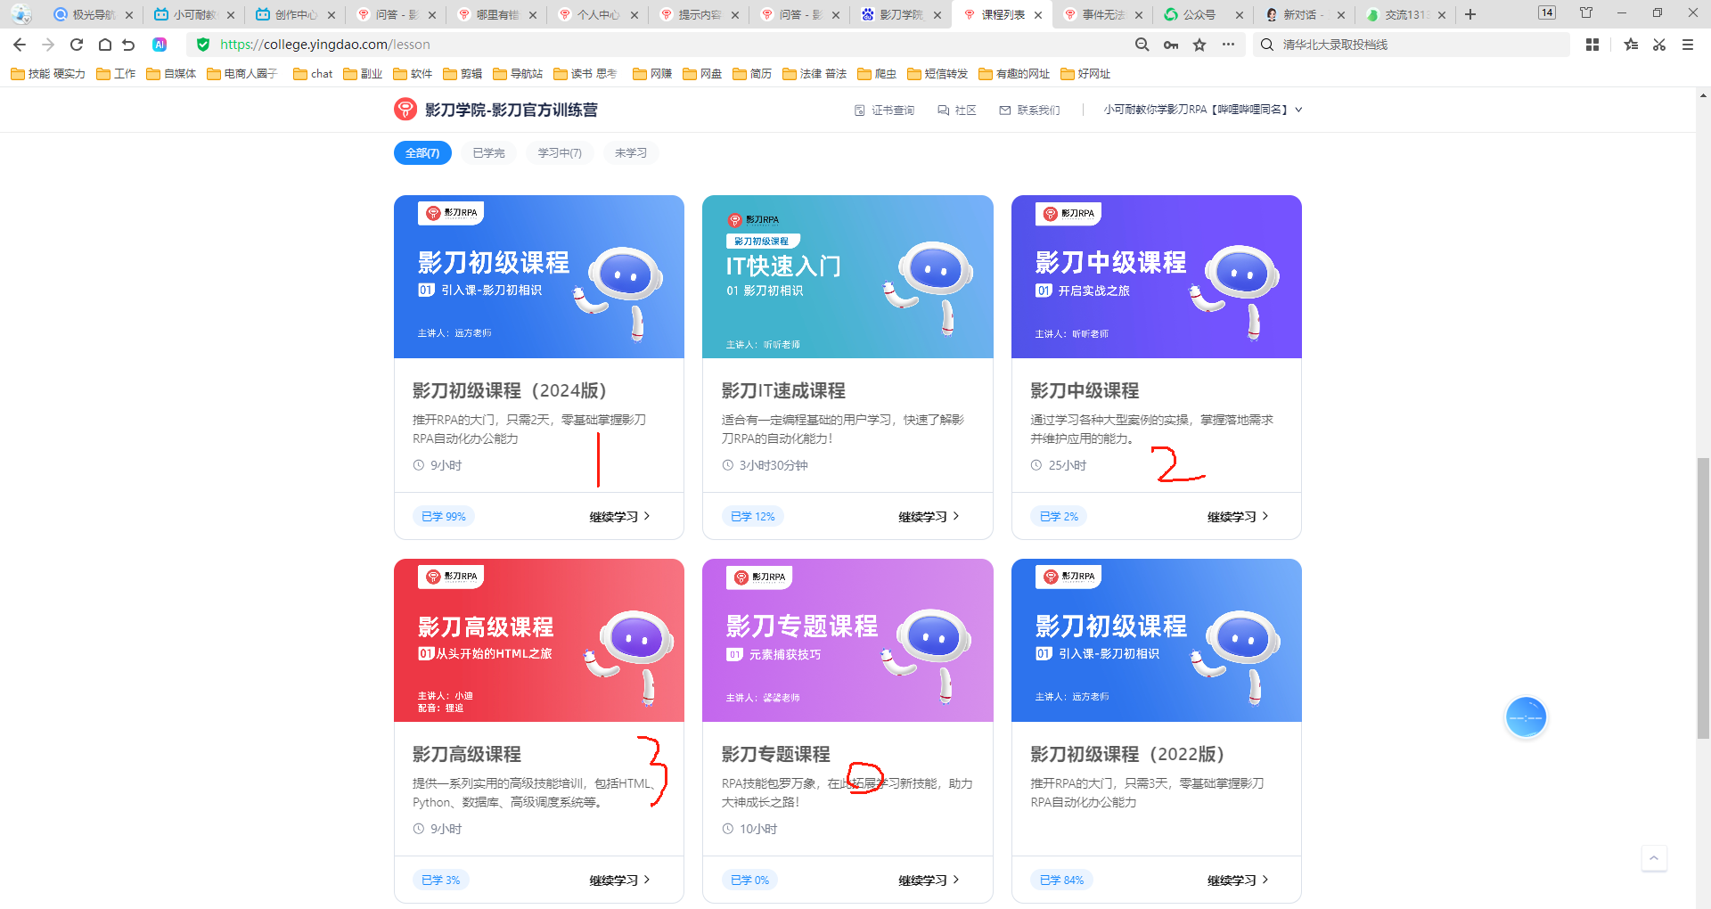Open the 技能 硬实力 bookmark folder
1711x909 pixels.
pyautogui.click(x=48, y=74)
